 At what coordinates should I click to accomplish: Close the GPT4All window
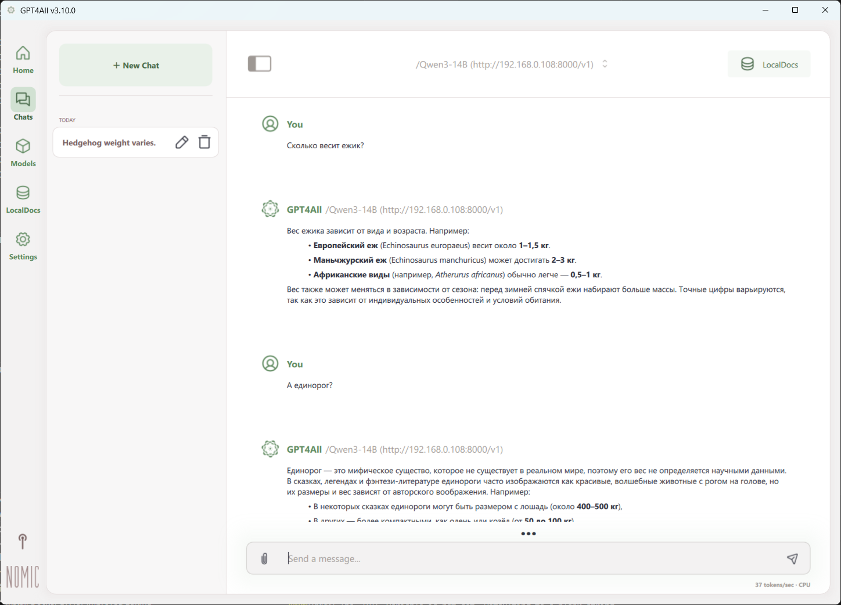825,10
